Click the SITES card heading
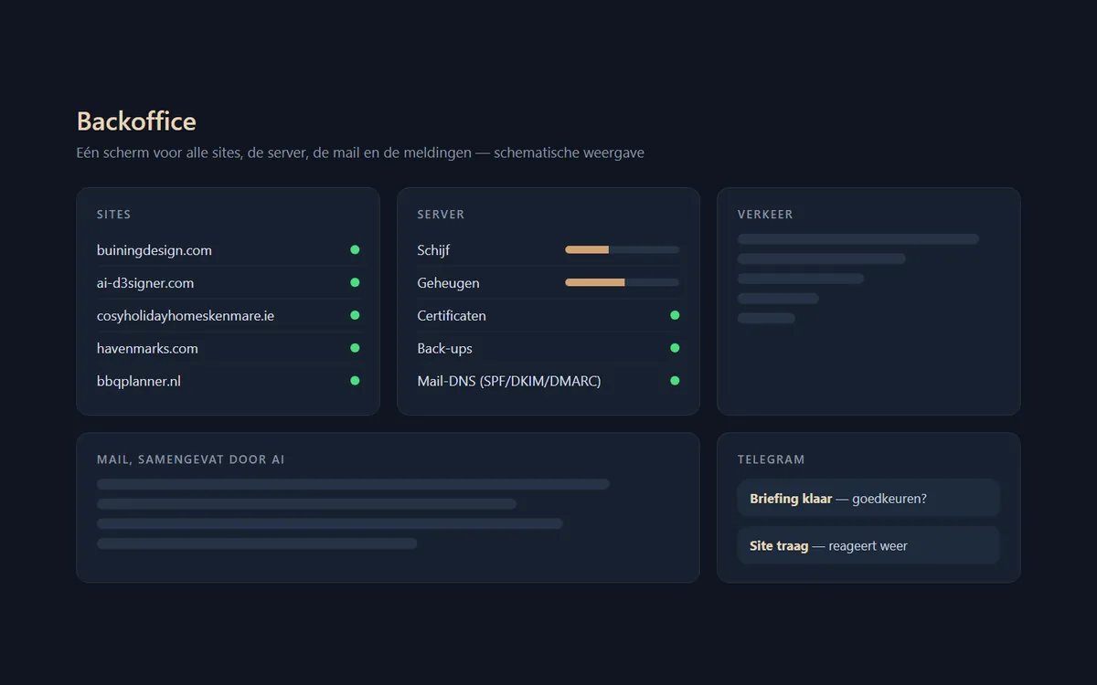Screen dimensions: 1097x685 coord(114,215)
